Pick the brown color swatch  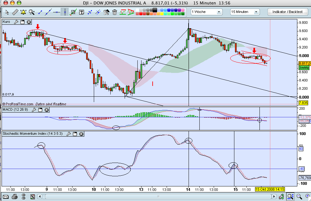coord(148,14)
